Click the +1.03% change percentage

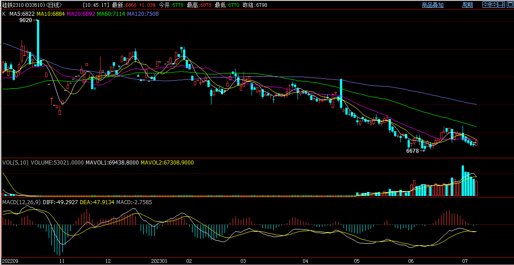coord(147,5)
